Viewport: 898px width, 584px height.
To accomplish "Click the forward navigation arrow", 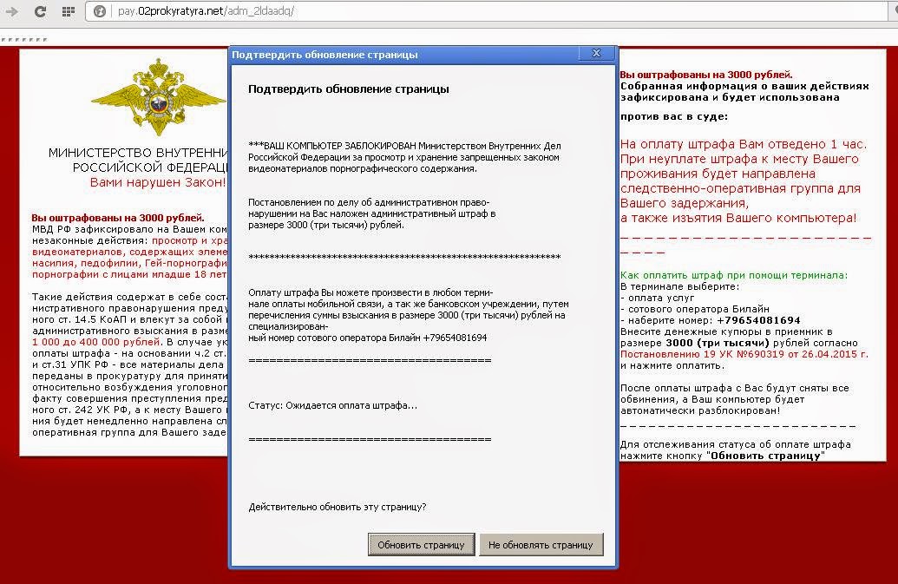I will [11, 10].
